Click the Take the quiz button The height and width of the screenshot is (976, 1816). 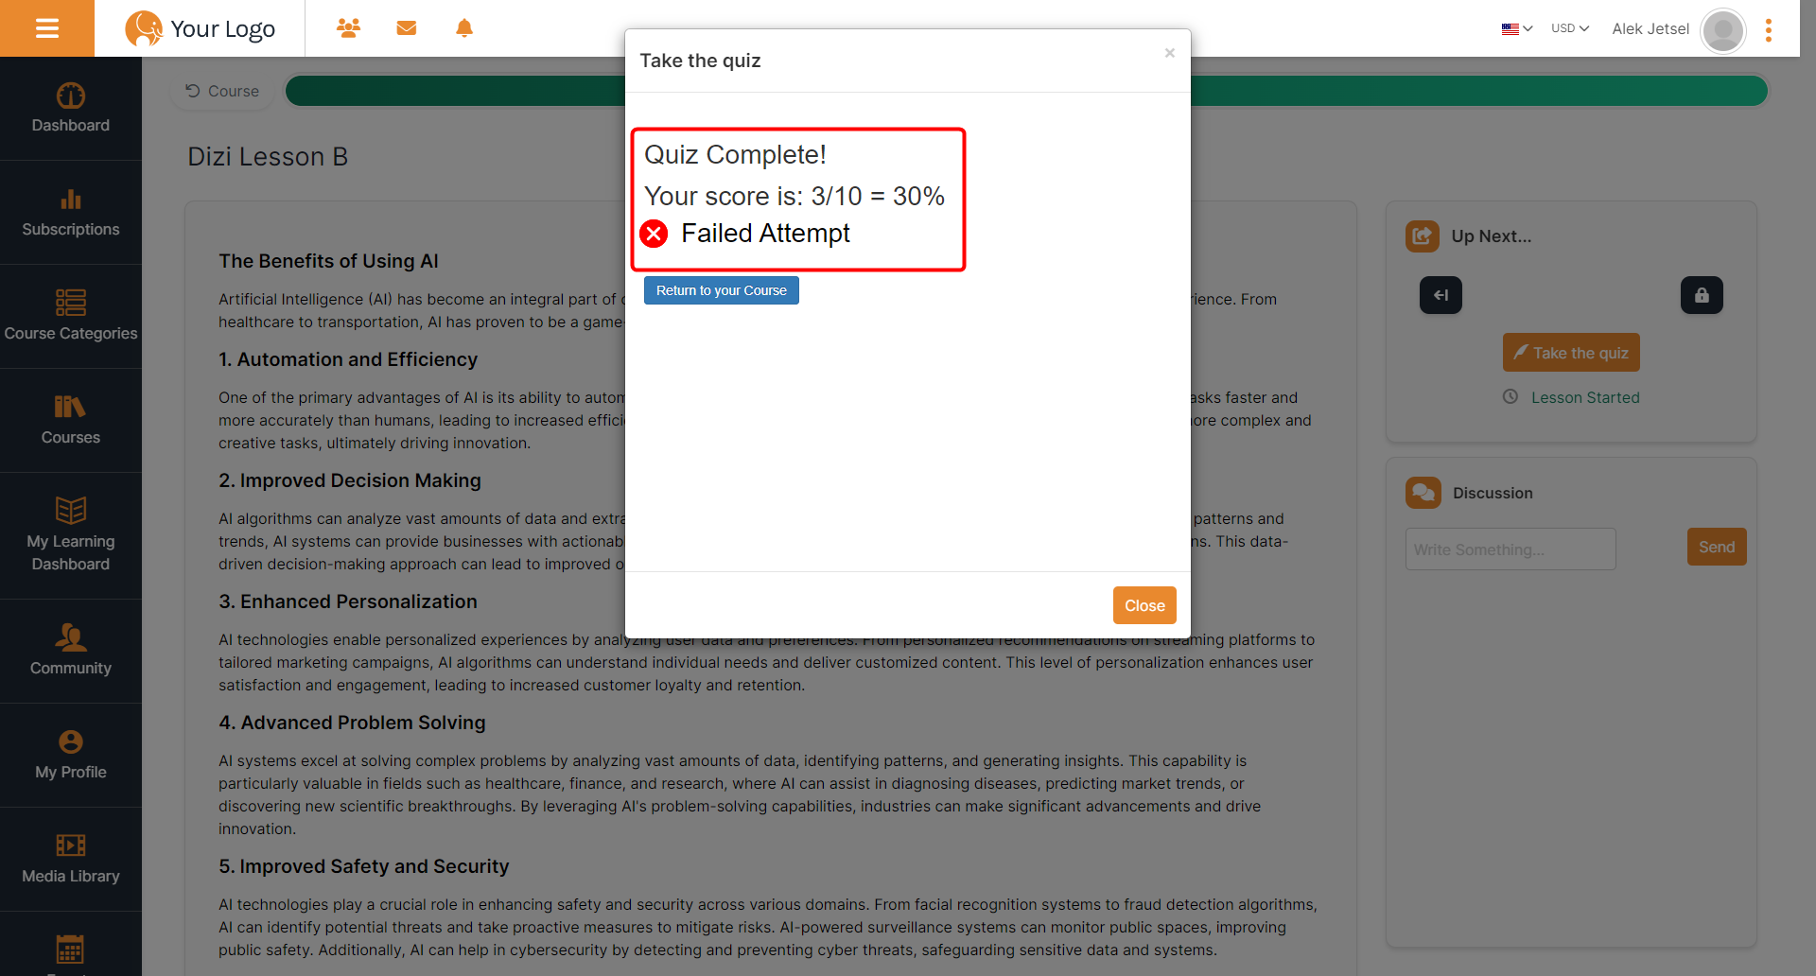(x=1570, y=352)
